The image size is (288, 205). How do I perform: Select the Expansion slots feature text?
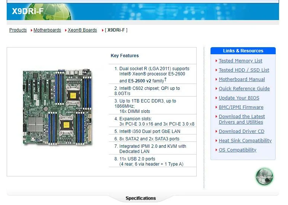[x=154, y=121]
